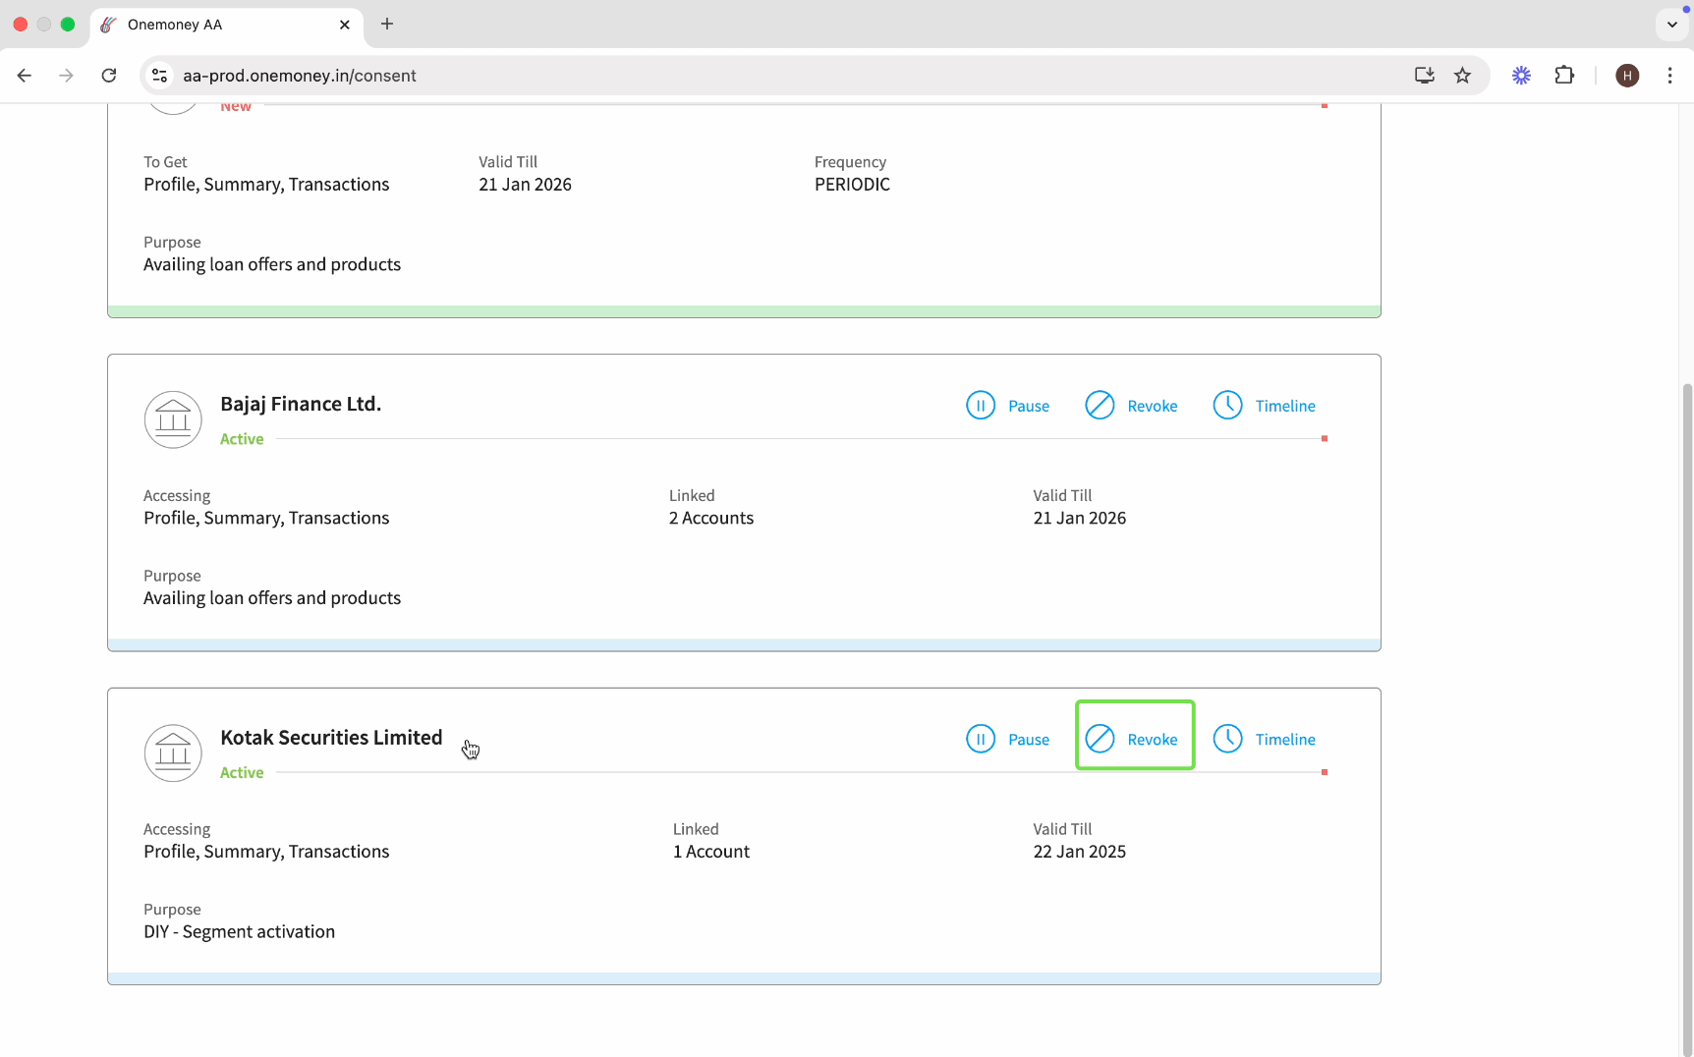Click the '1 Account' linked value
Viewport: 1694px width, 1057px height.
pyautogui.click(x=711, y=852)
